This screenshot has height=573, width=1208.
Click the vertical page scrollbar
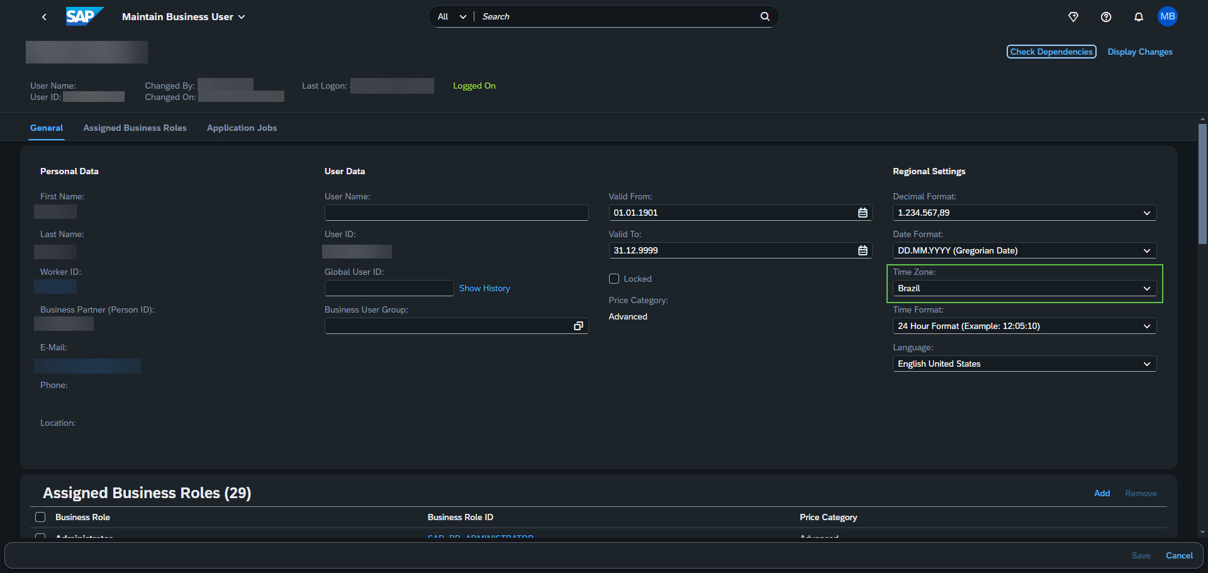[1202, 184]
